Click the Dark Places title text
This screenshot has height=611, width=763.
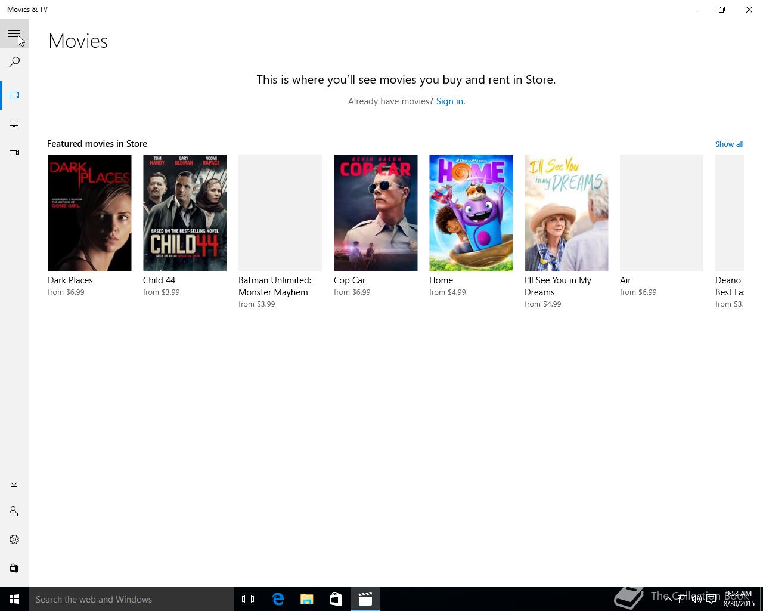click(70, 280)
